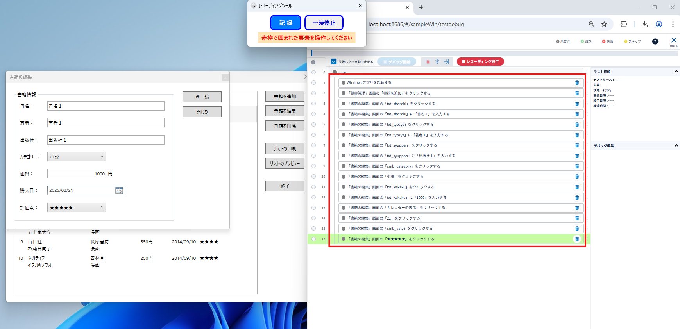Viewport: 680px width, 329px height.
Task: Click the レコーディング終了 button
Action: 480,62
